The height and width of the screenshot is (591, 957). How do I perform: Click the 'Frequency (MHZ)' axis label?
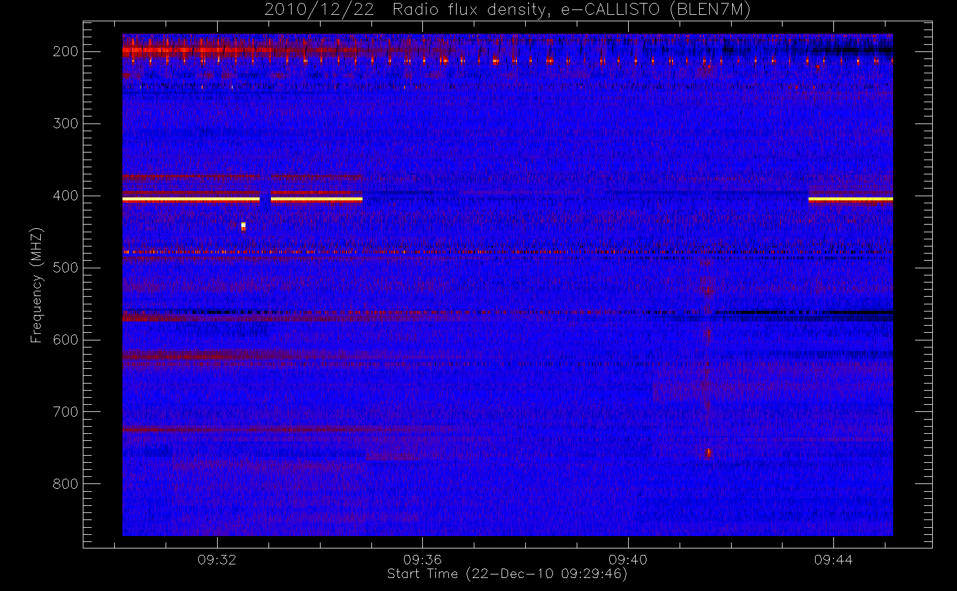coord(37,285)
